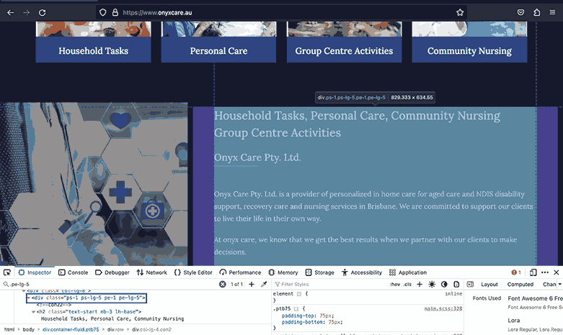The height and width of the screenshot is (335, 563).
Task: Click the error count badge
Action: coord(516,272)
